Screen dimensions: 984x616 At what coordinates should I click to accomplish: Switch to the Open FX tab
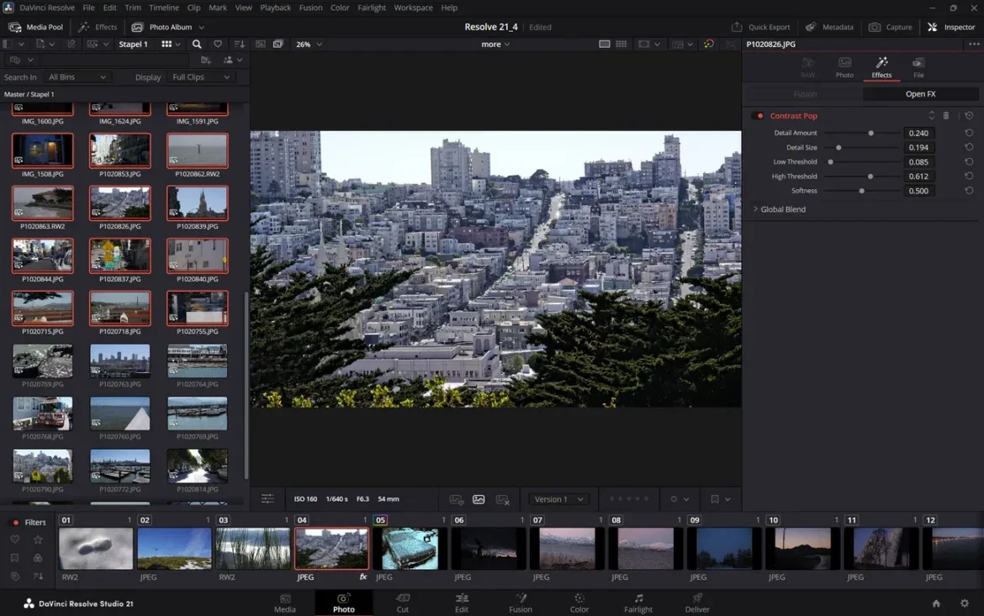tap(920, 94)
